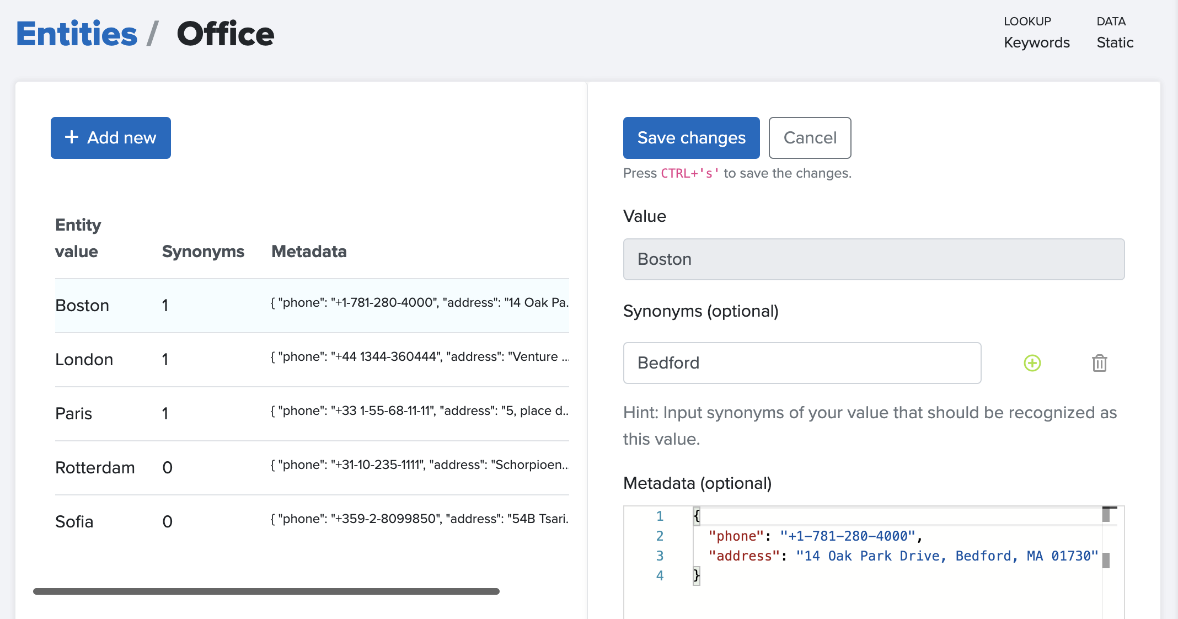Click the horizontal scrollbar under the table
The image size is (1178, 619).
266,591
